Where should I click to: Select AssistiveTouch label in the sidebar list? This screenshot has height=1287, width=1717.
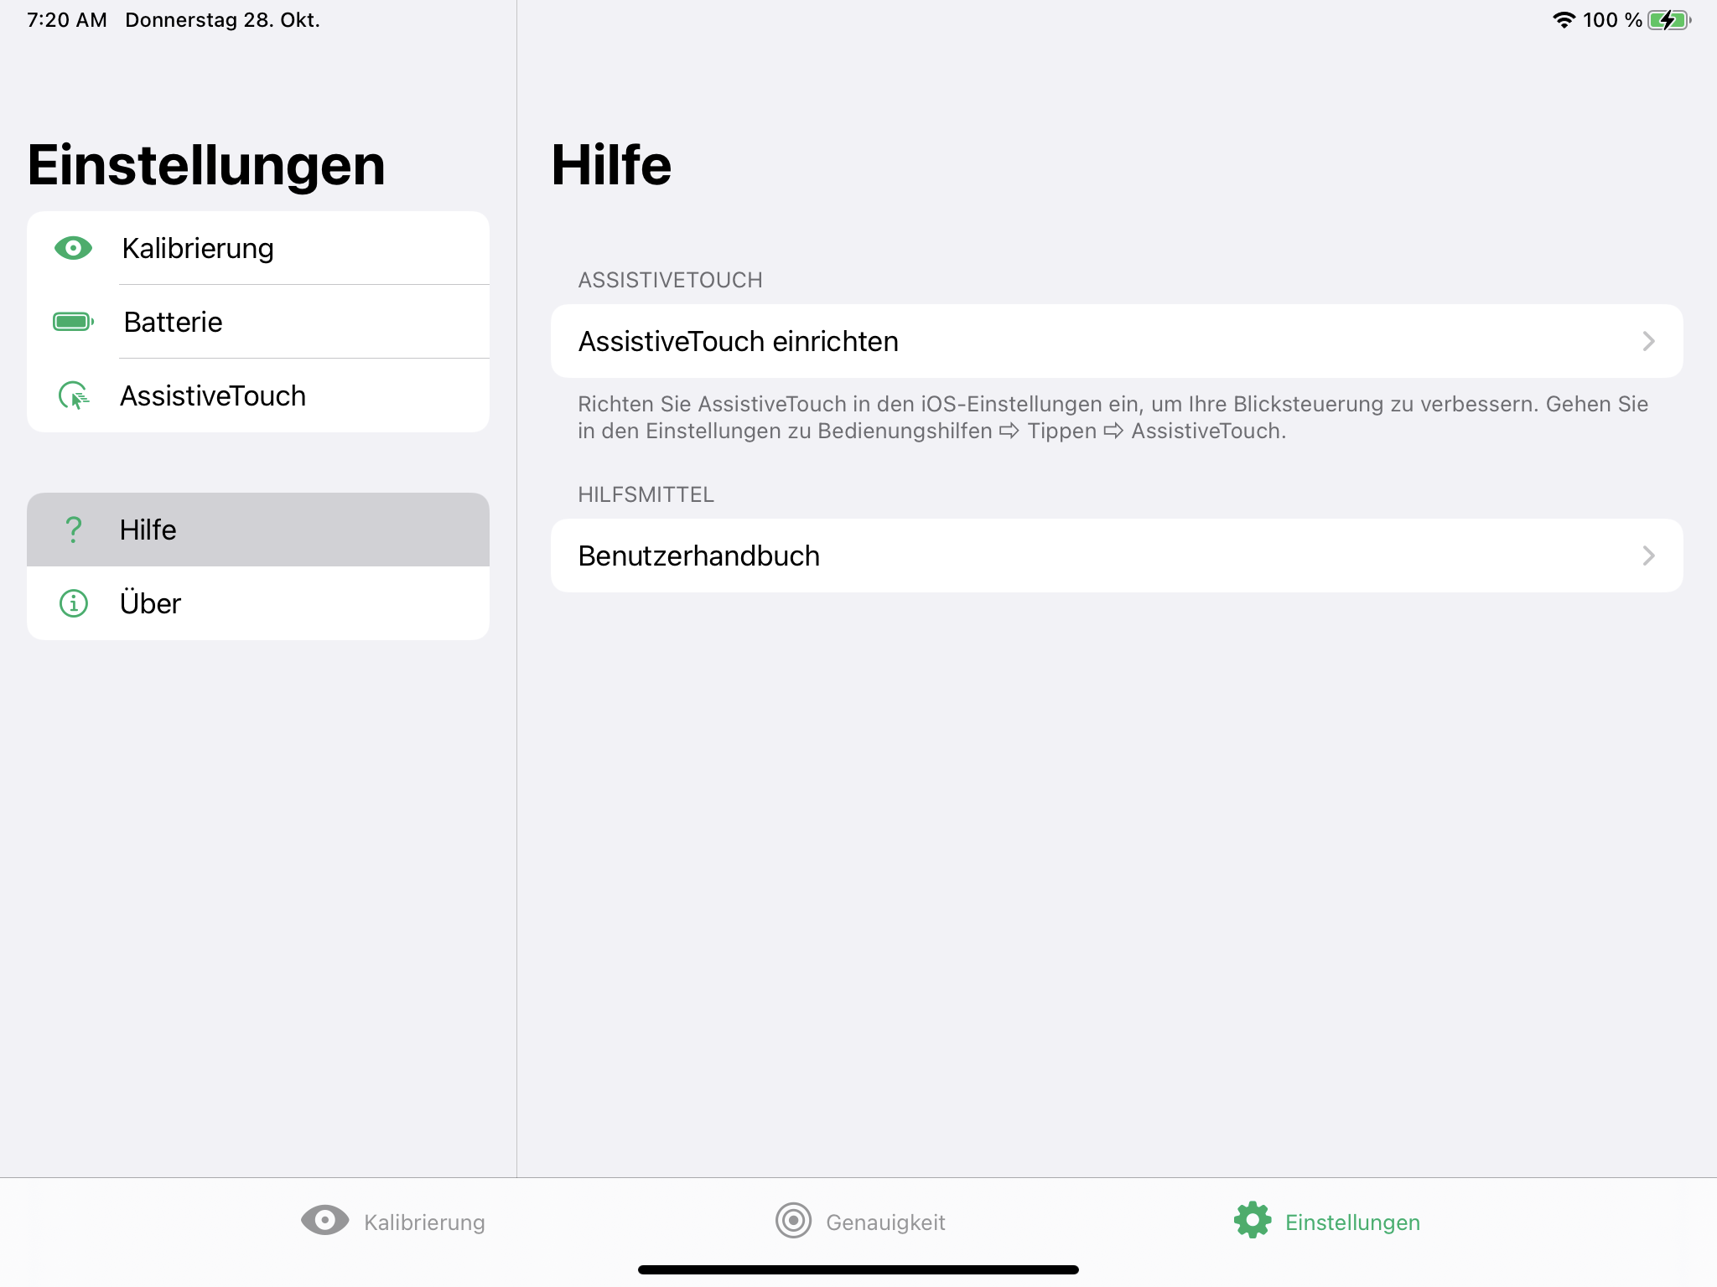coord(213,395)
